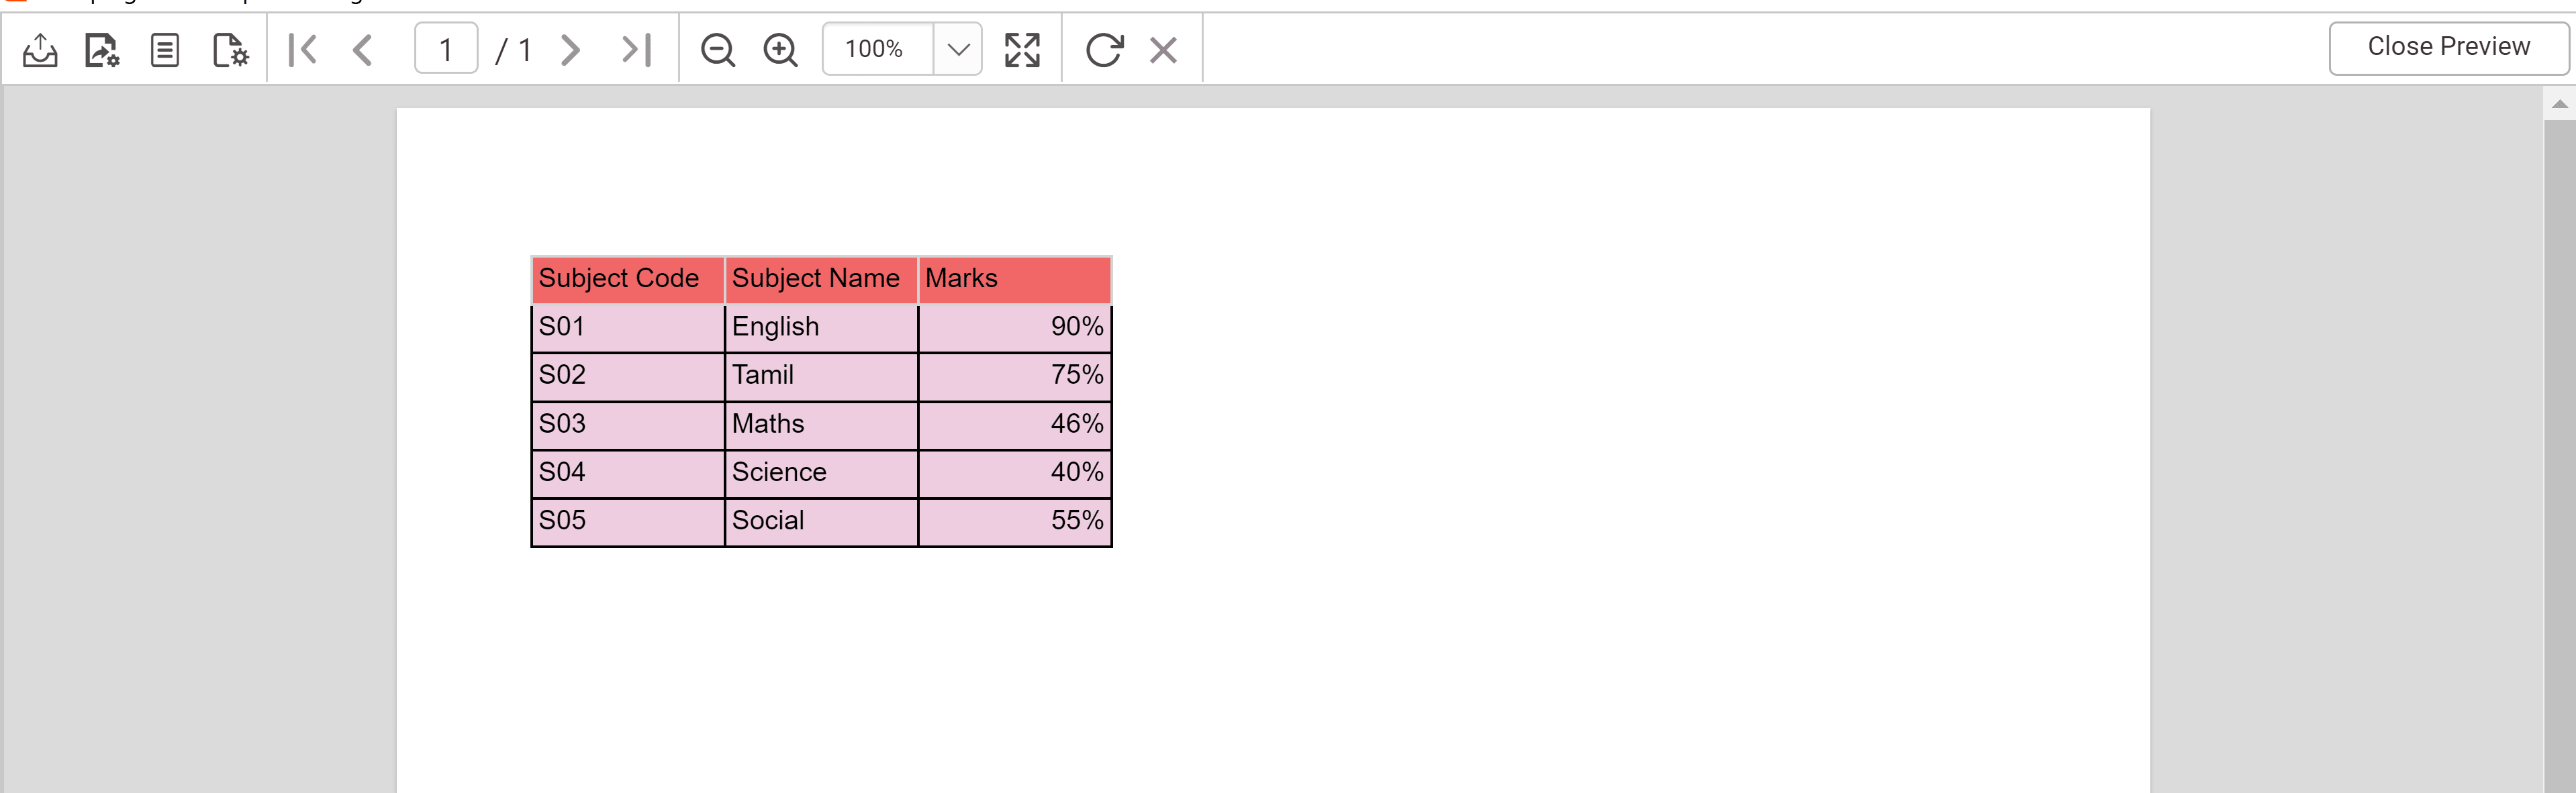Image resolution: width=2576 pixels, height=793 pixels.
Task: Click the Subject Code header cell
Action: click(627, 278)
